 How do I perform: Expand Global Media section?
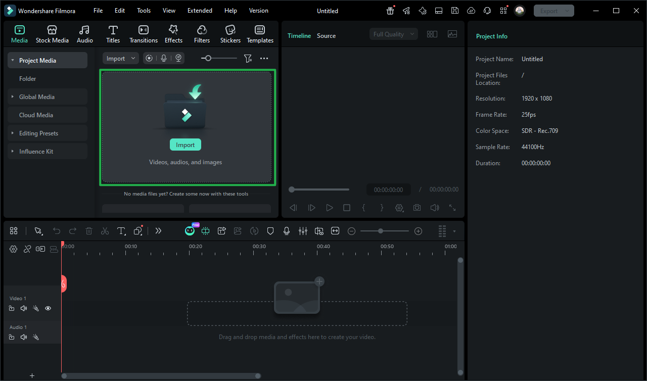pyautogui.click(x=13, y=97)
